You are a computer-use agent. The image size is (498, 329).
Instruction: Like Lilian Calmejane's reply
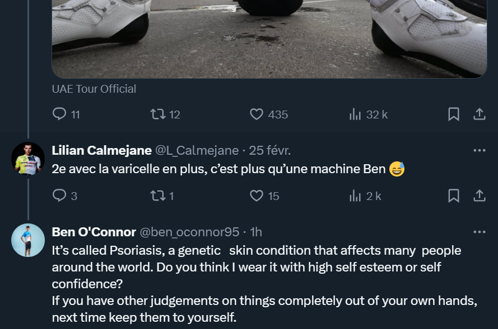(x=257, y=196)
